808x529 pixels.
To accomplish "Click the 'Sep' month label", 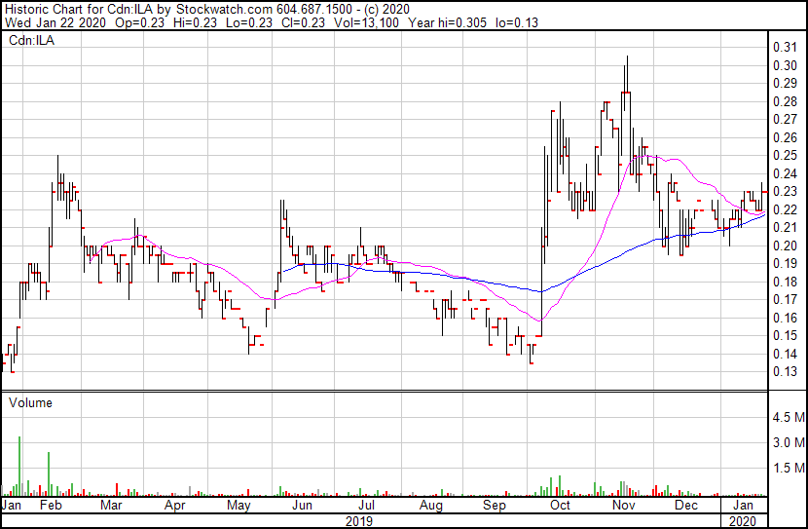I will coord(495,506).
